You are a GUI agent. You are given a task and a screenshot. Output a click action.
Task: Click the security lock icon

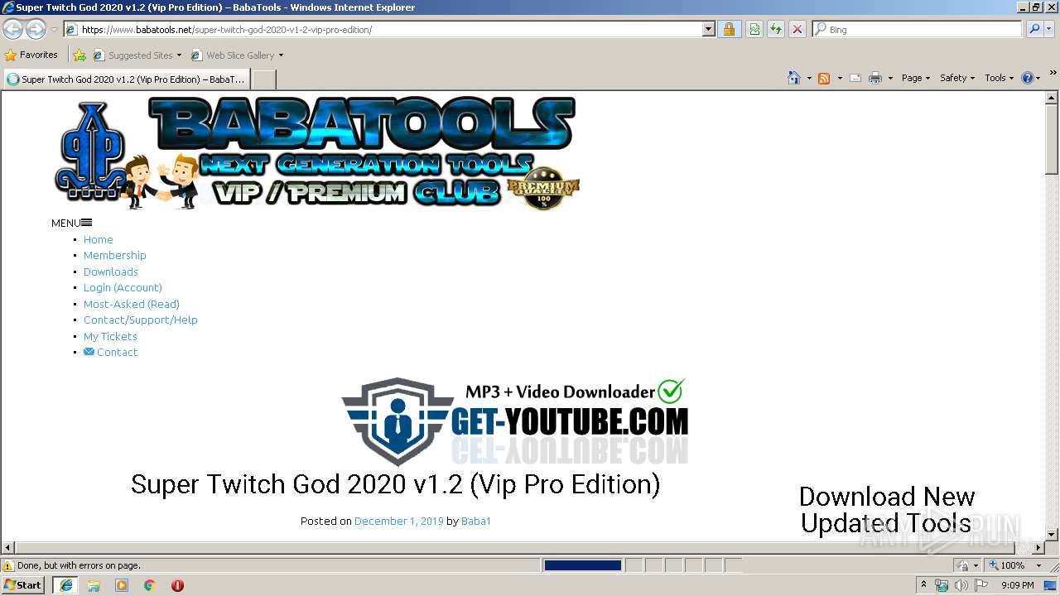(729, 30)
